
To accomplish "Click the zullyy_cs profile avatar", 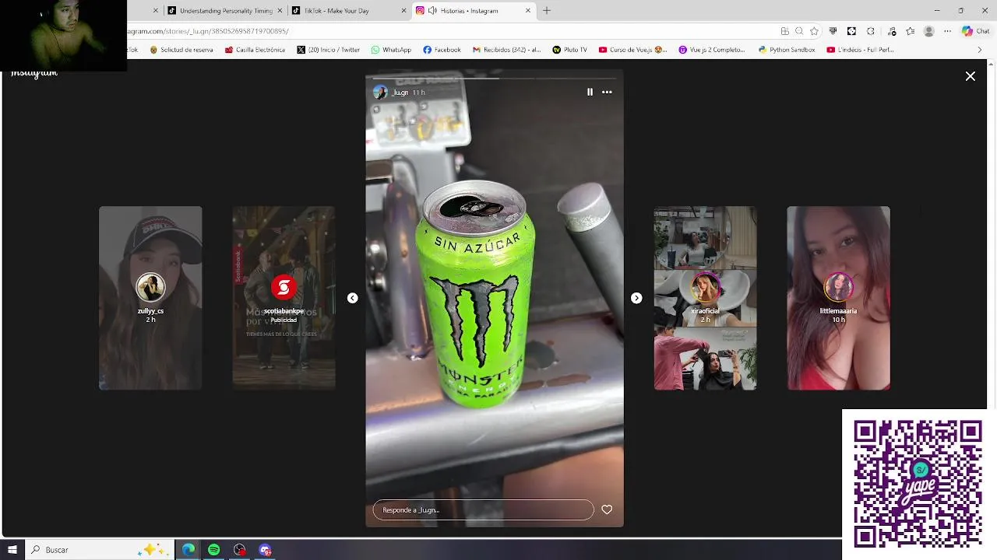I will [150, 287].
